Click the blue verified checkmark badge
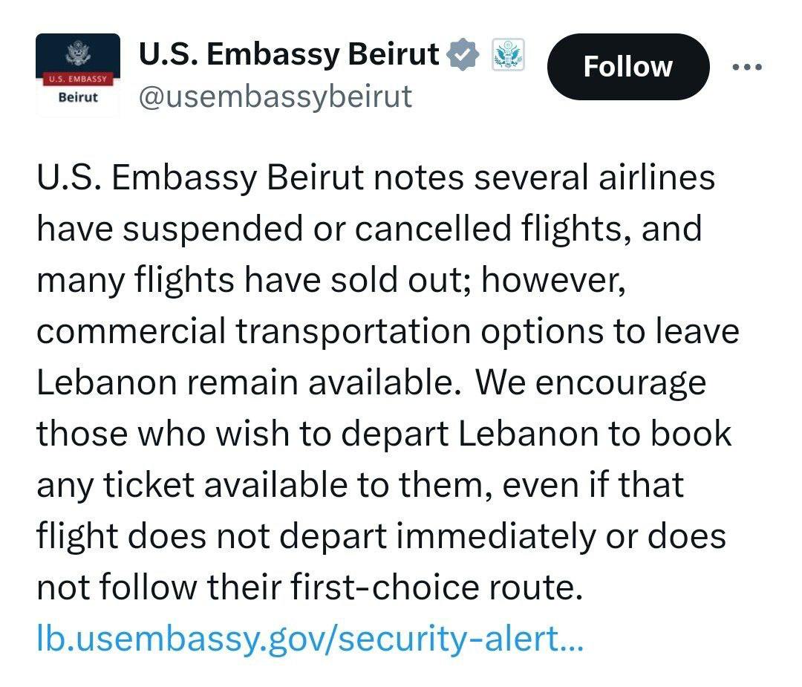 click(x=463, y=53)
